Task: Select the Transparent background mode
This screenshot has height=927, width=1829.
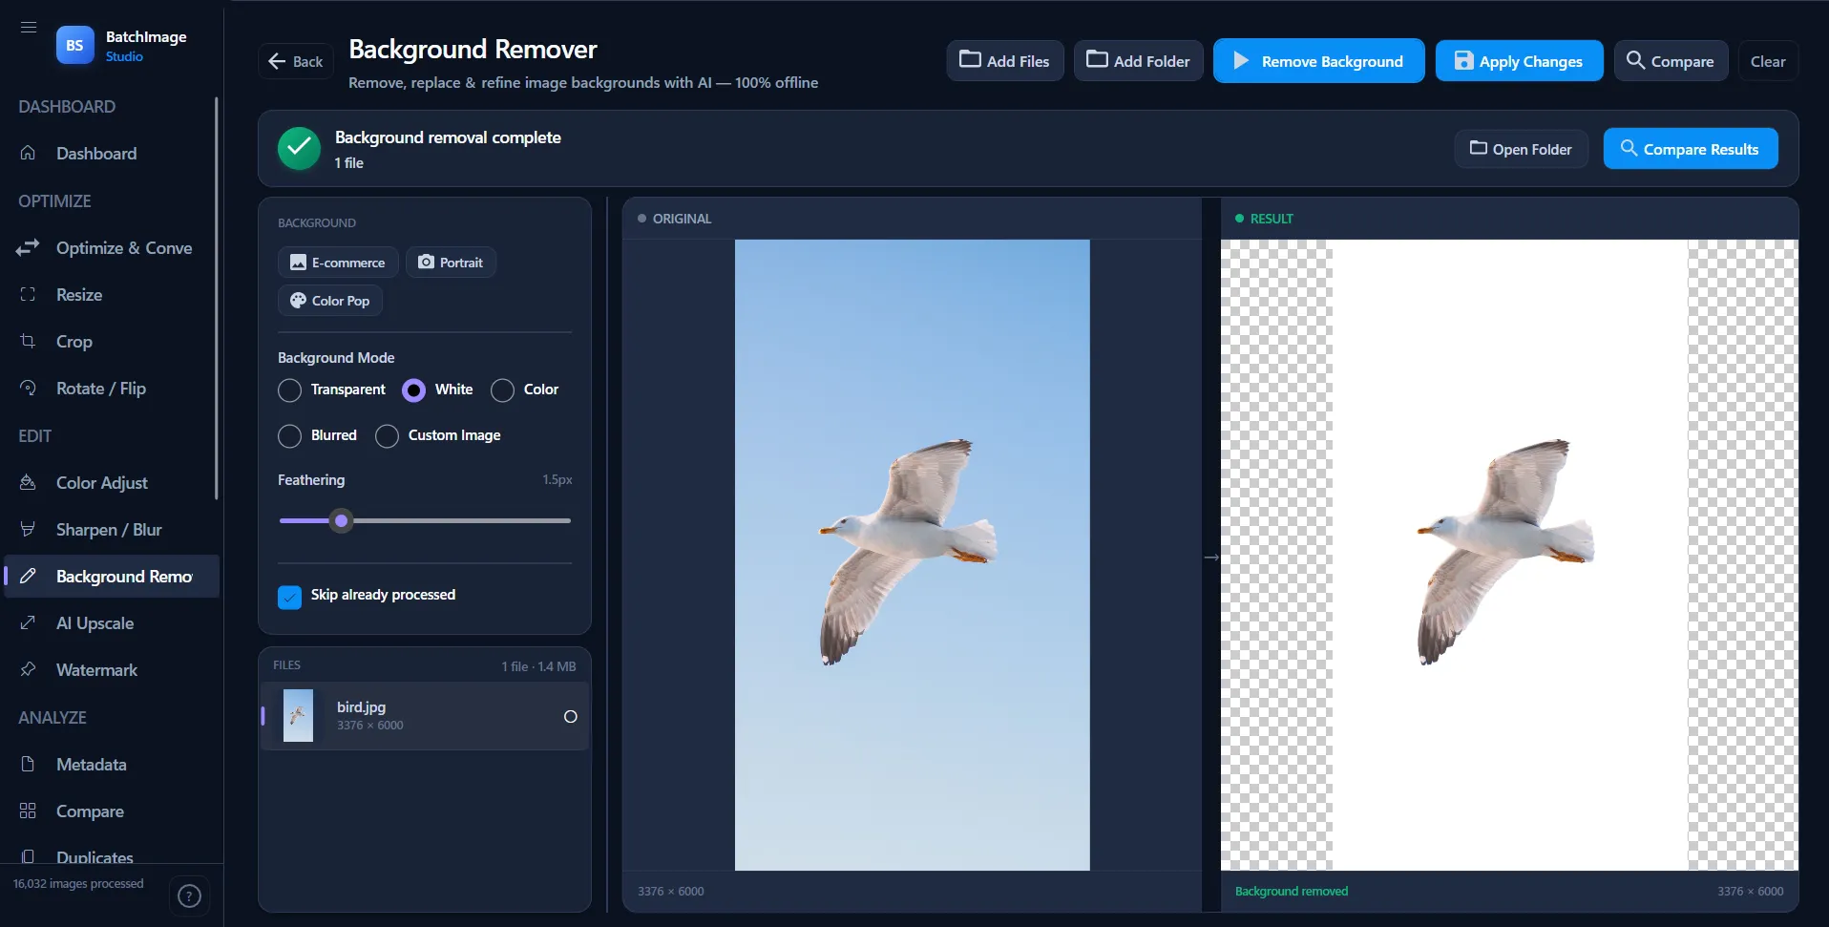Action: click(x=332, y=390)
